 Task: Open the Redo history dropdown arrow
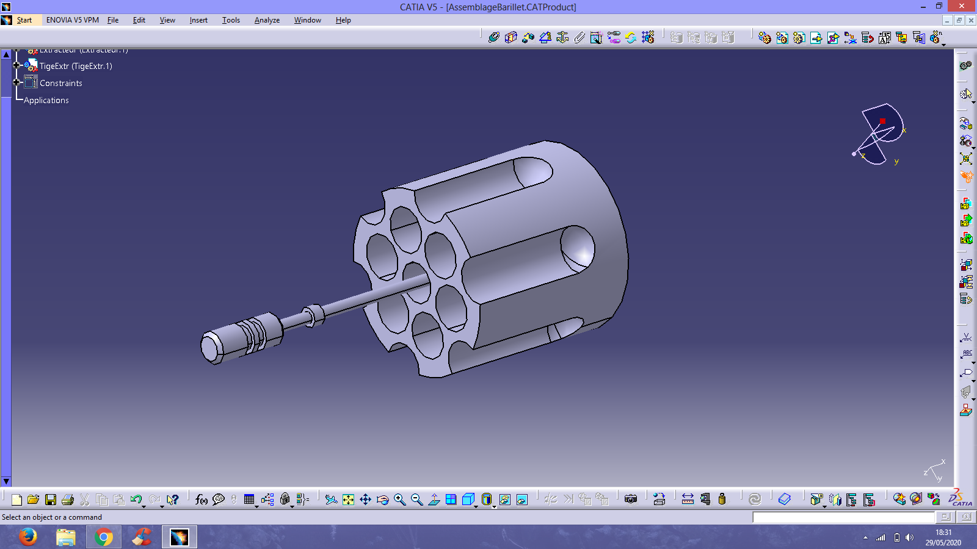162,506
